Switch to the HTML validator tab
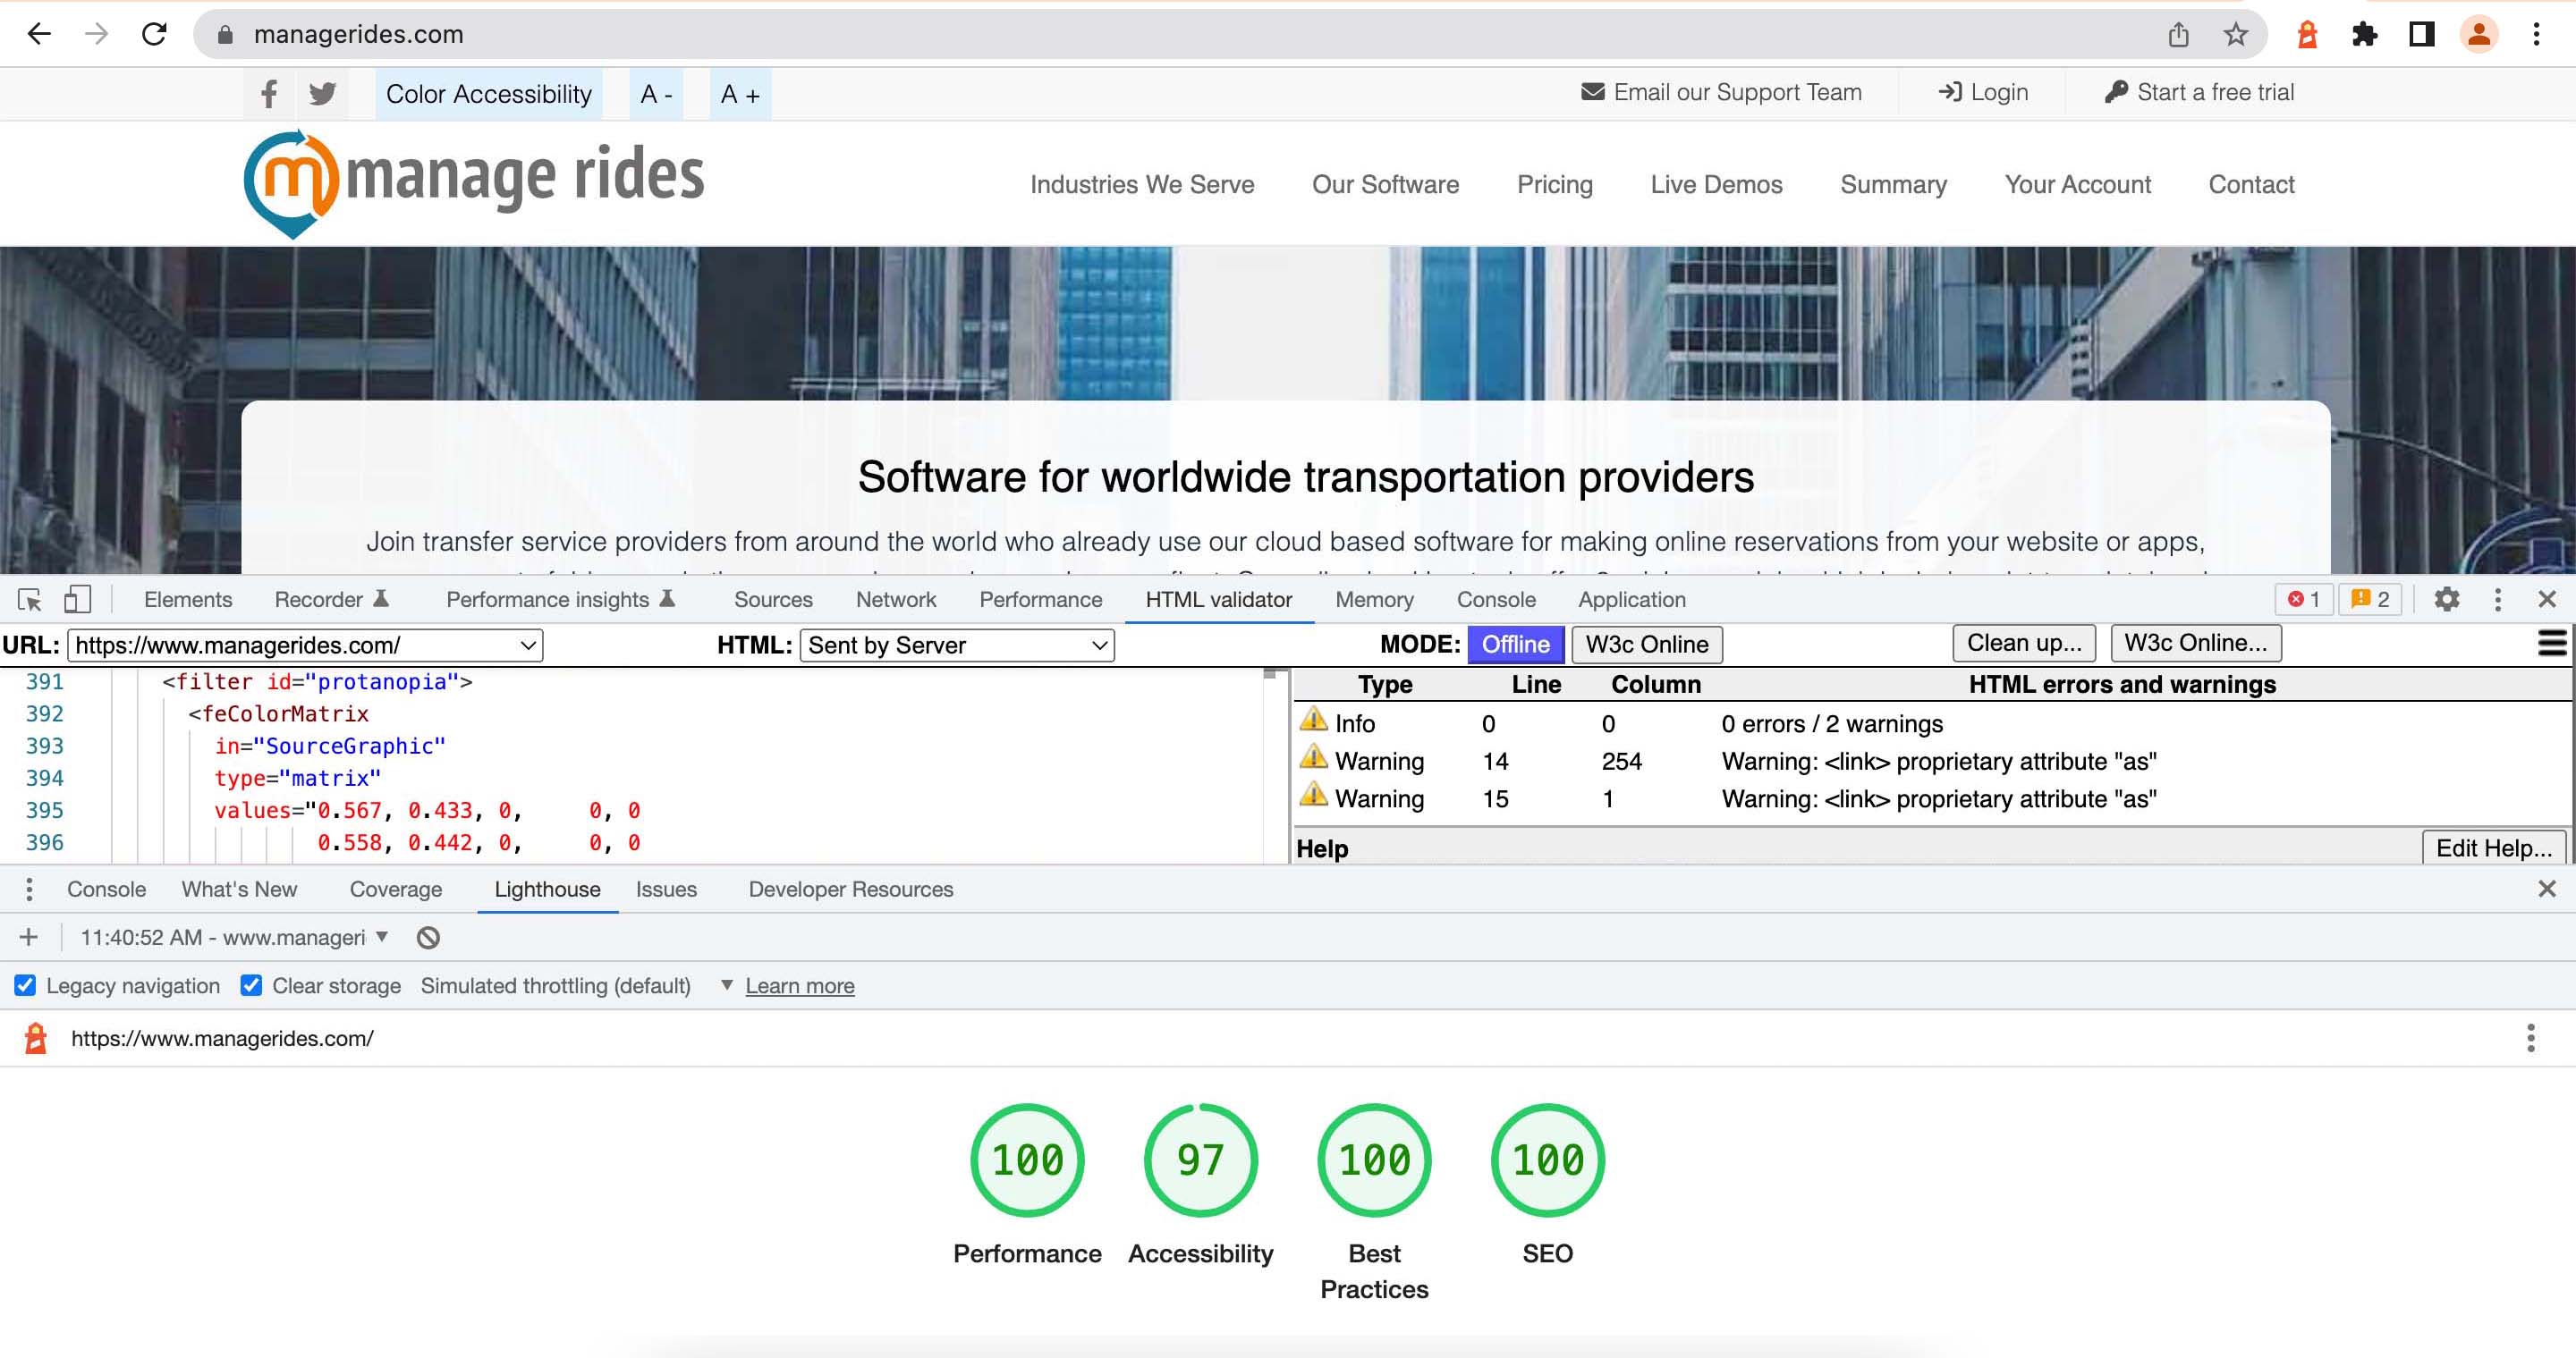The height and width of the screenshot is (1358, 2576). coord(1218,599)
